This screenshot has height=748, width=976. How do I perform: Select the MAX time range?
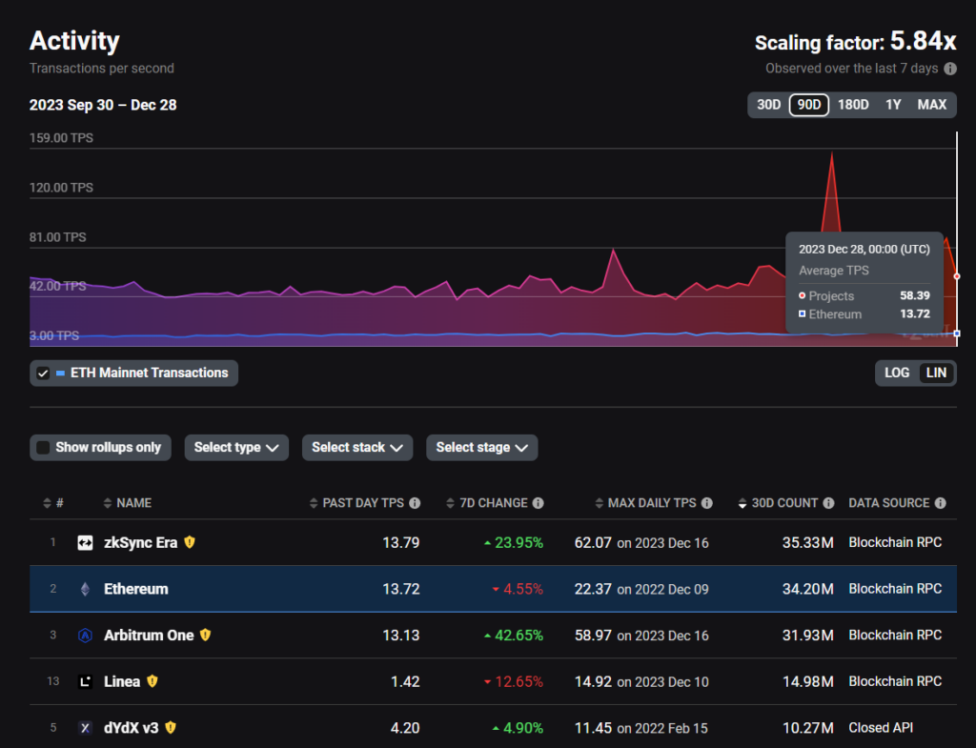(x=932, y=105)
